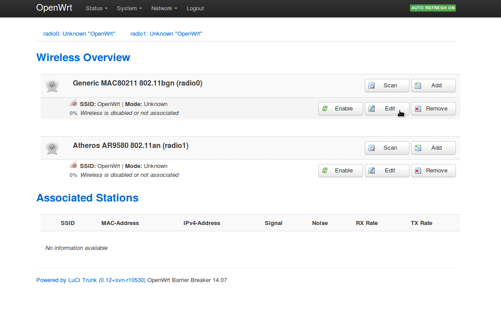Click the disabled signal icon for radio1
The height and width of the screenshot is (315, 501).
[x=73, y=165]
